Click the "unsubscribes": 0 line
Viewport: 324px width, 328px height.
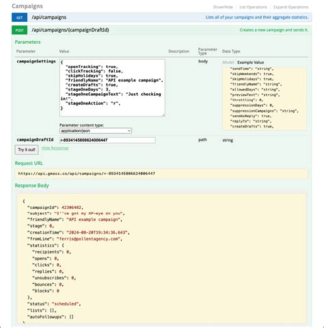tap(54, 278)
